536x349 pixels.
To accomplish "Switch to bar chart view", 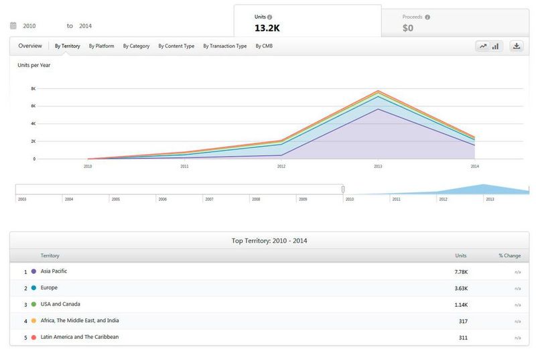I will pos(496,46).
